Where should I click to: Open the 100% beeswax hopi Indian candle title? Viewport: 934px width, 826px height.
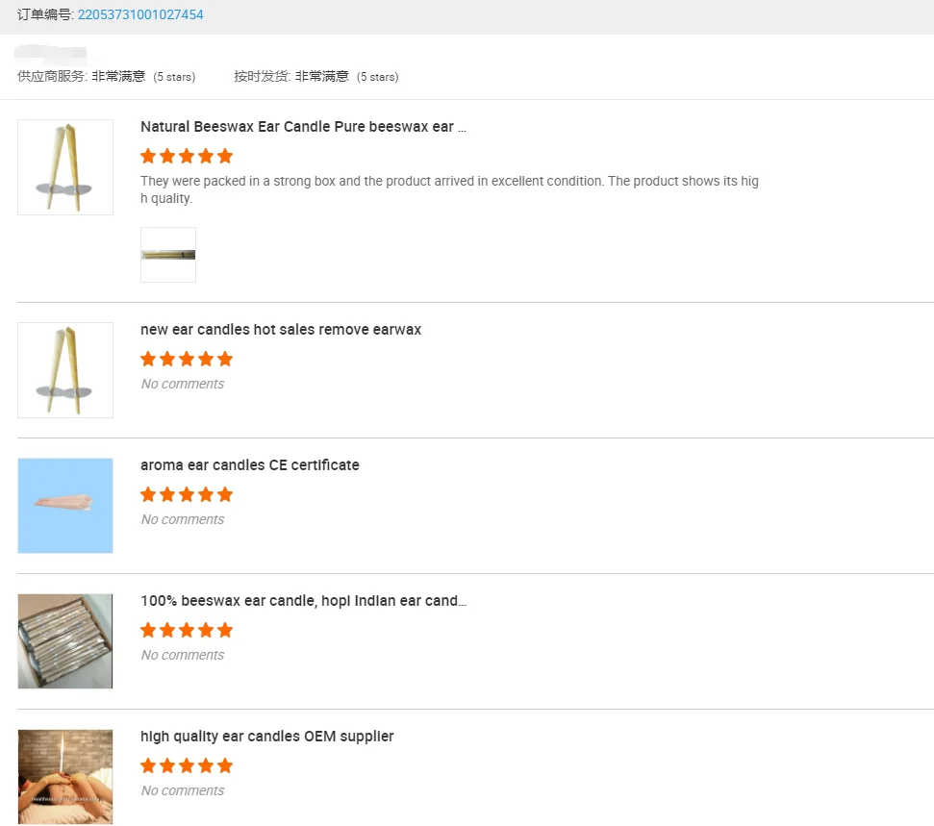click(x=303, y=601)
